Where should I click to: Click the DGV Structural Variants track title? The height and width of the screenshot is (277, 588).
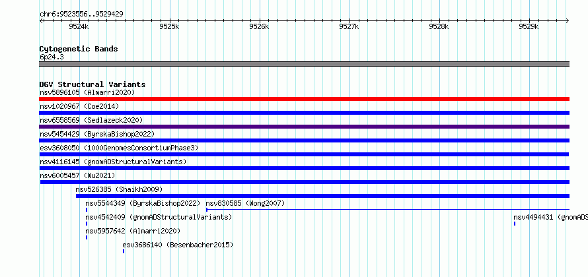click(x=92, y=84)
